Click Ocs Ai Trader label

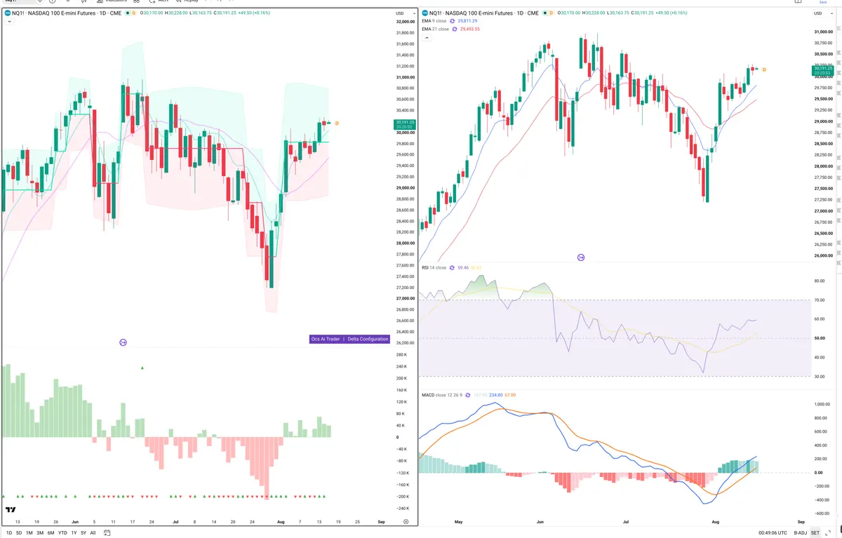(326, 339)
